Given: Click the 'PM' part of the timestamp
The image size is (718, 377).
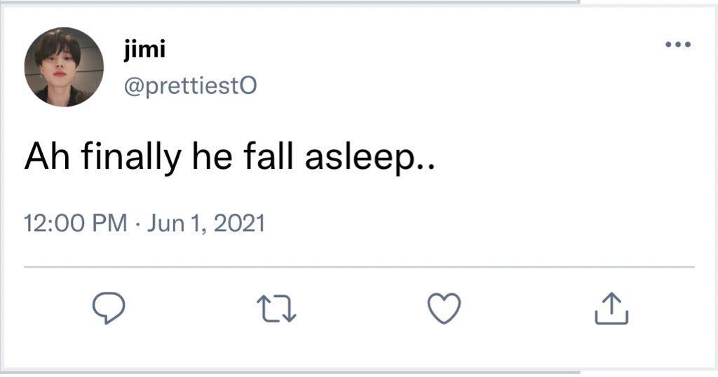Looking at the screenshot, I should coord(109,224).
